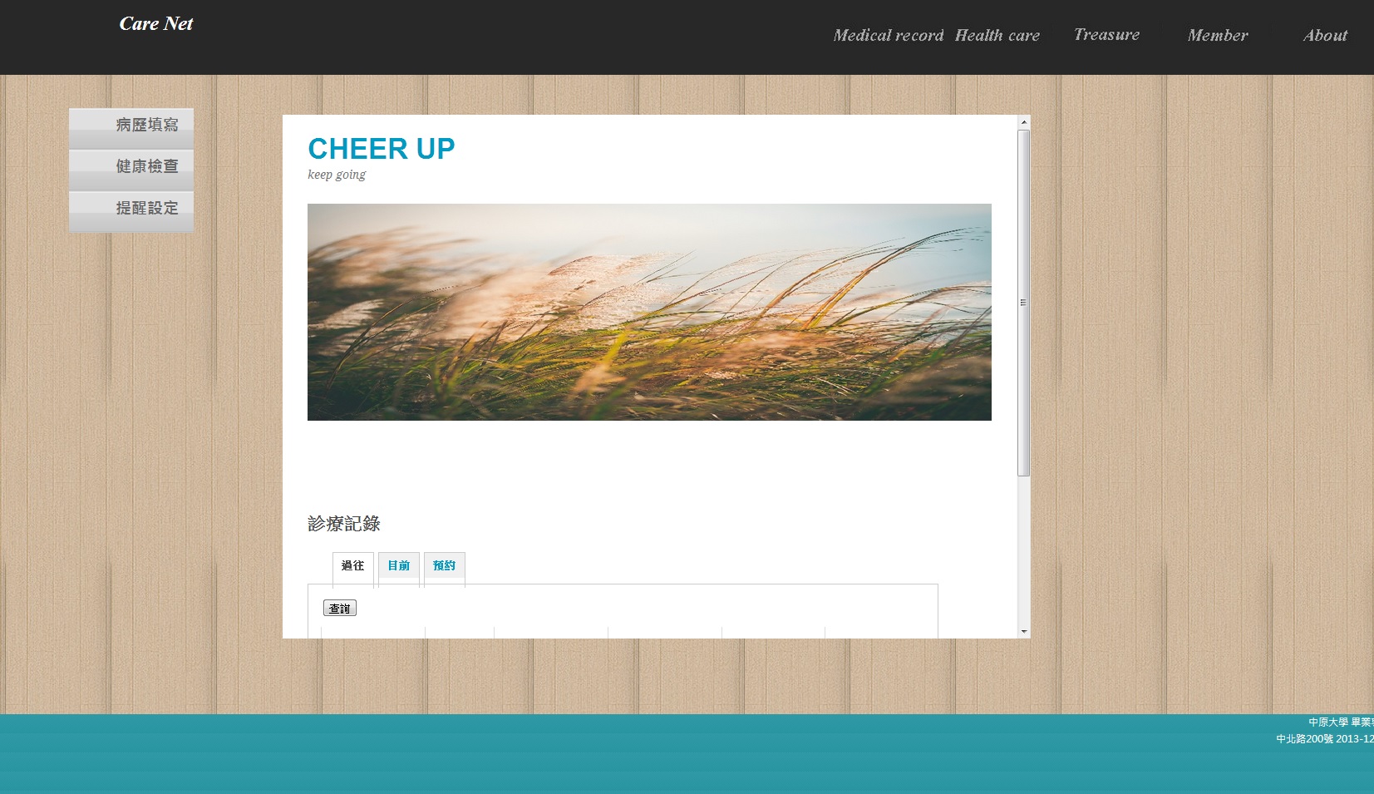Image resolution: width=1374 pixels, height=794 pixels.
Task: Click the Care Net logo
Action: click(x=155, y=24)
